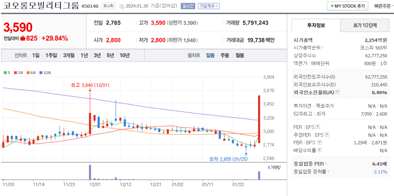Click the tall red candle on latest day
The height and width of the screenshot is (196, 394).
pos(259,119)
